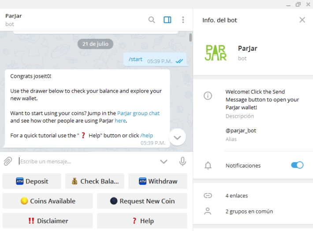Click the person icon for groups in common
Viewport: 313px width, 231px height.
(x=208, y=211)
